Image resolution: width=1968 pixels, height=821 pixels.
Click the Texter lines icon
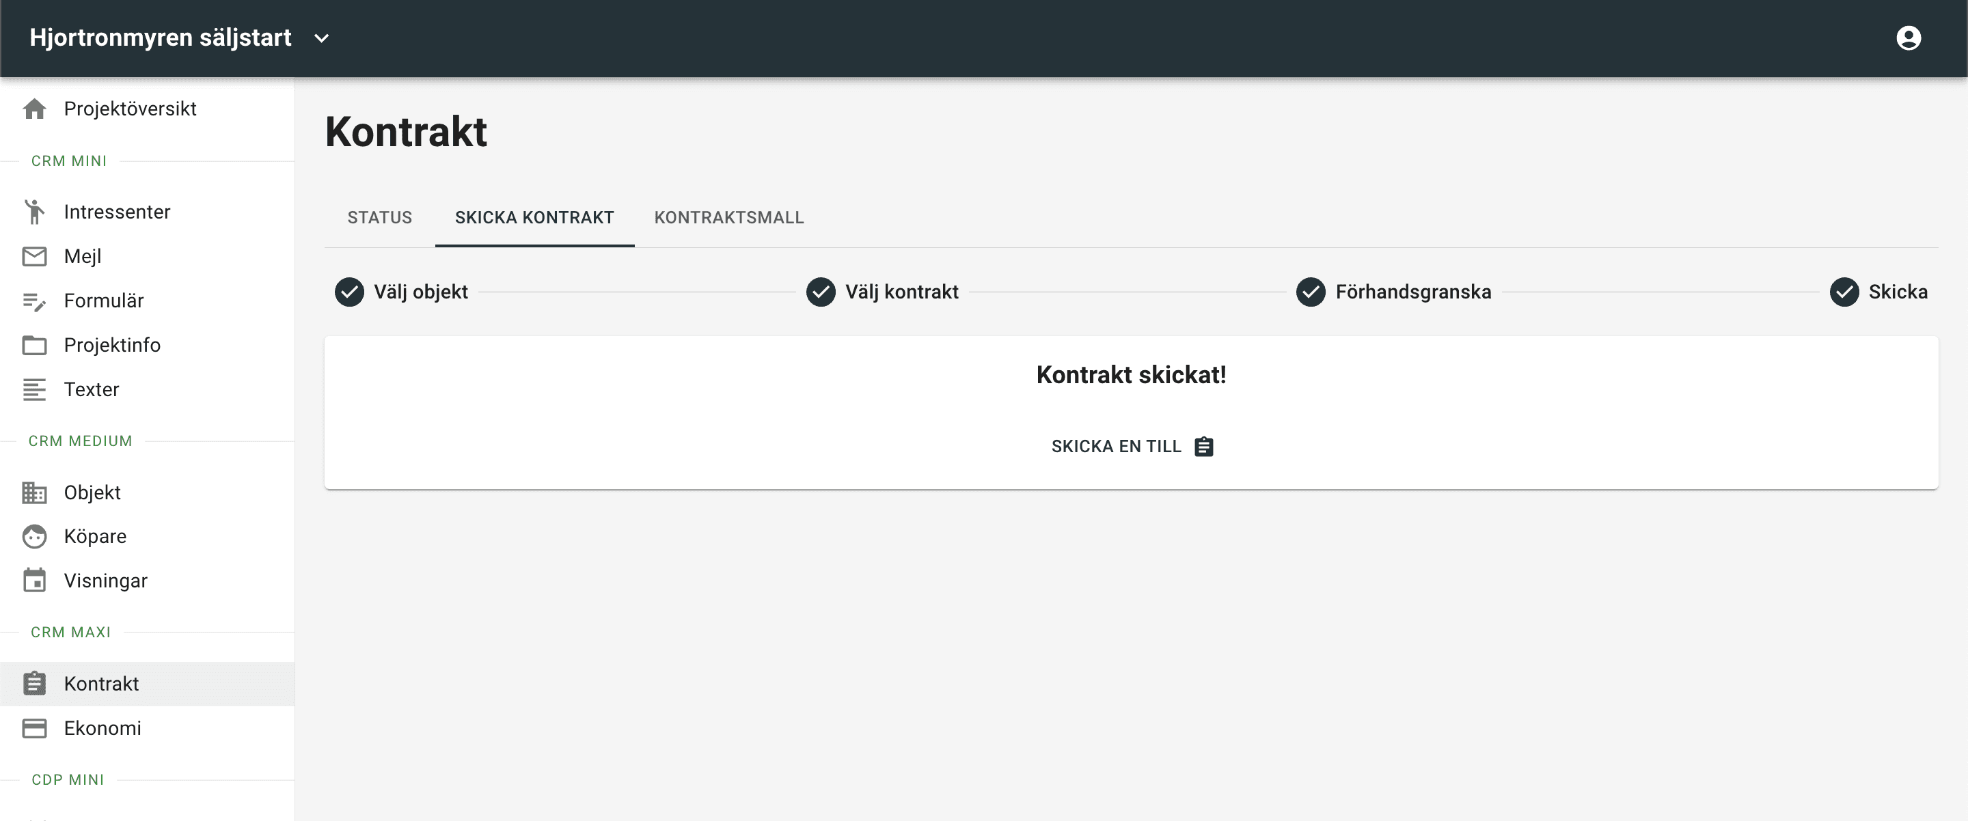[34, 389]
